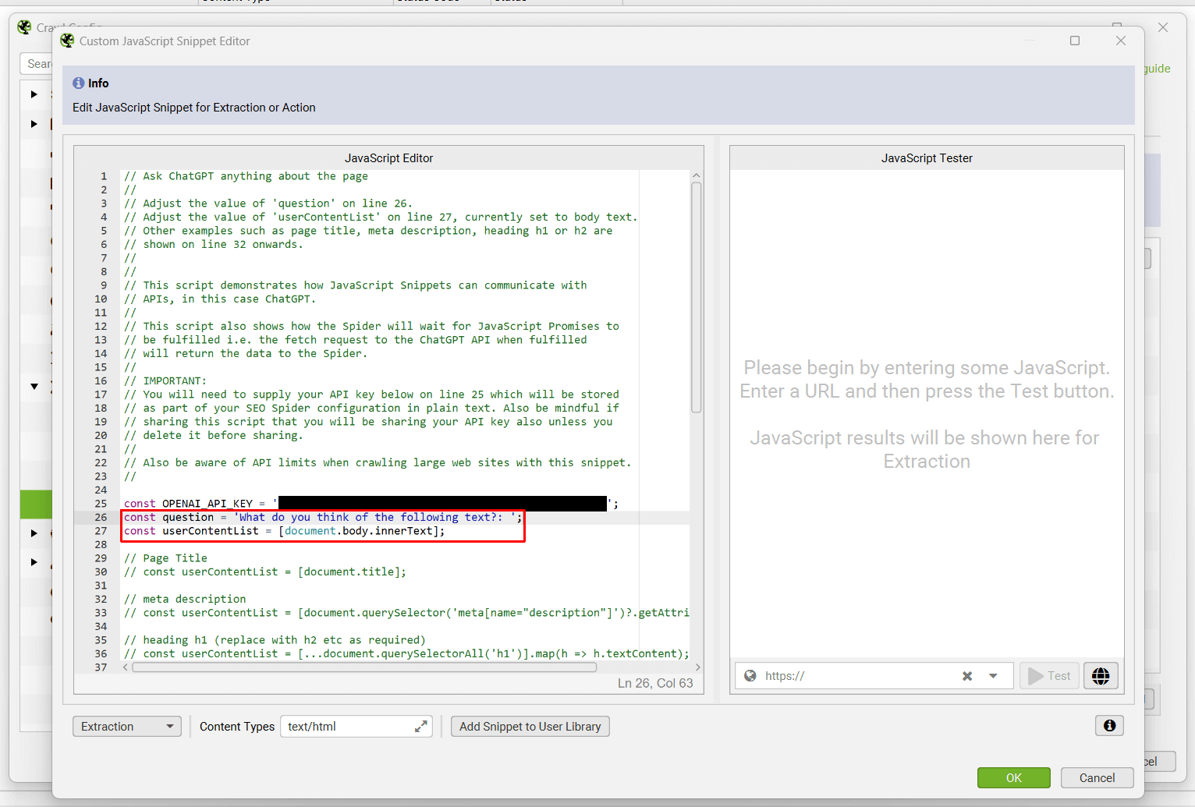Click the Test play button
The height and width of the screenshot is (807, 1195).
click(x=1049, y=676)
